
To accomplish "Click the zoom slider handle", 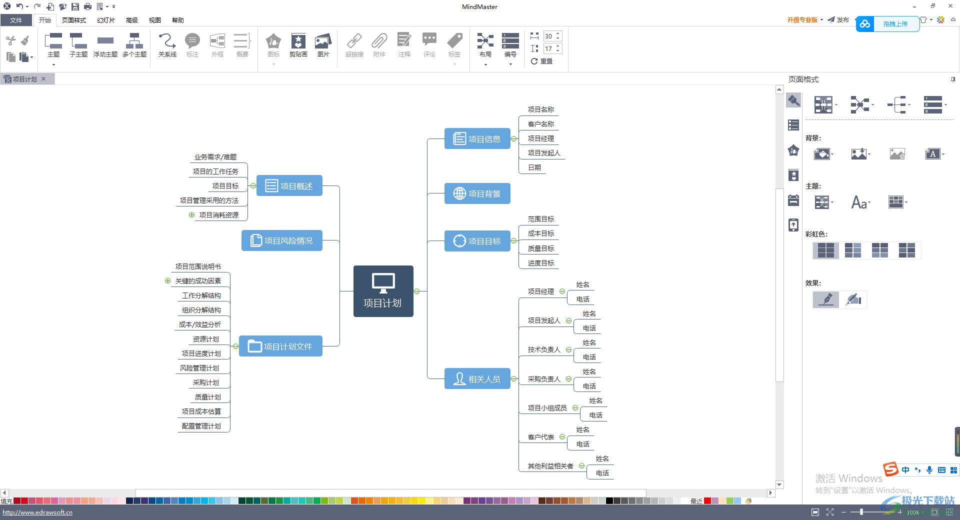I will pyautogui.click(x=861, y=512).
